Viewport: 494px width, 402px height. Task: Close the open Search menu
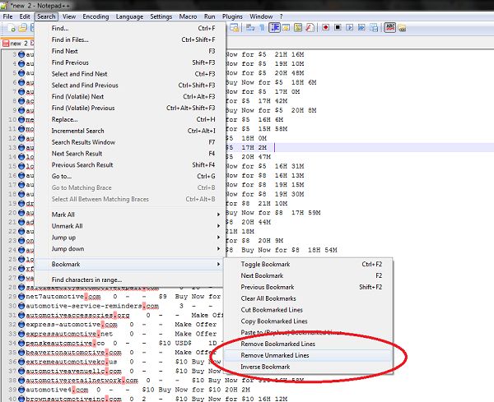[x=46, y=16]
